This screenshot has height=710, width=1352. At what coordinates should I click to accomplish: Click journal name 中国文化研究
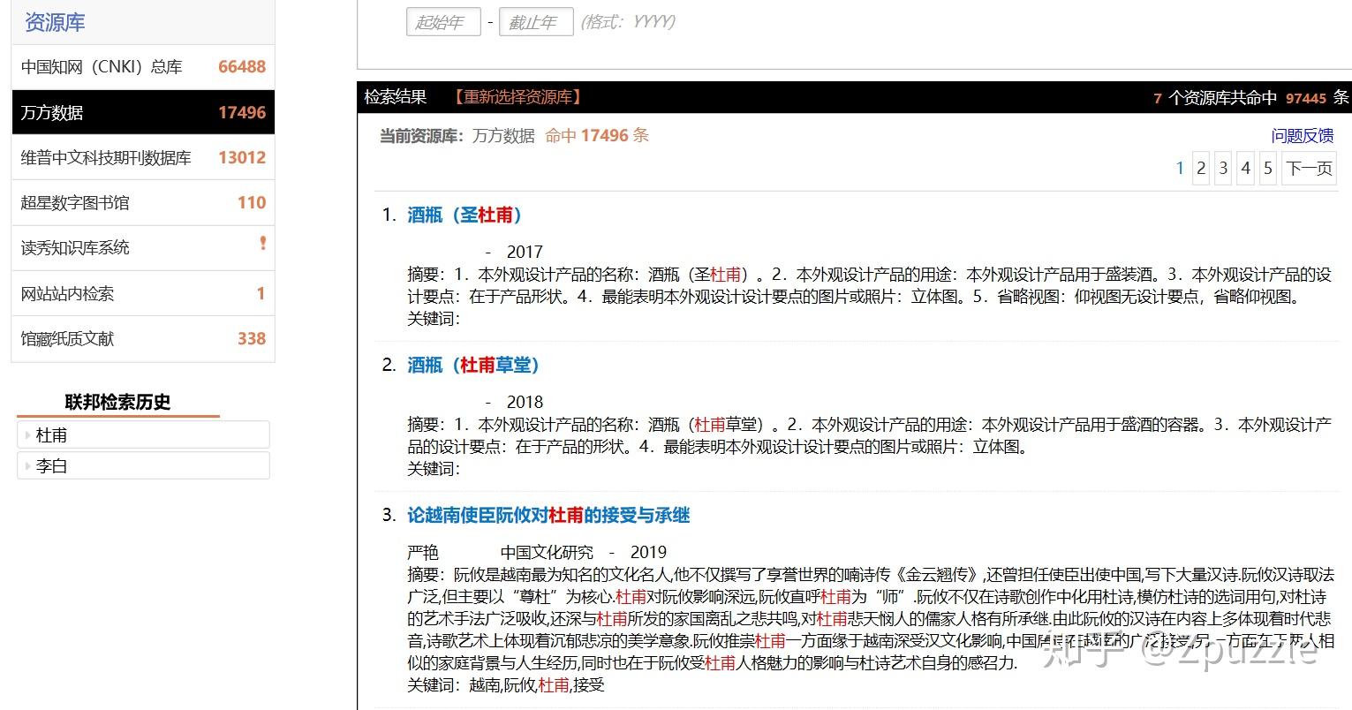(547, 553)
